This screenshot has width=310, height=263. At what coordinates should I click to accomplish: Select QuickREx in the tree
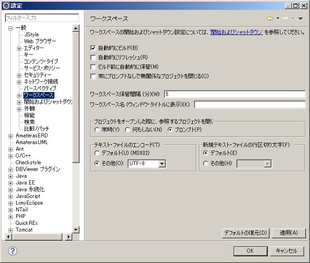(x=27, y=223)
